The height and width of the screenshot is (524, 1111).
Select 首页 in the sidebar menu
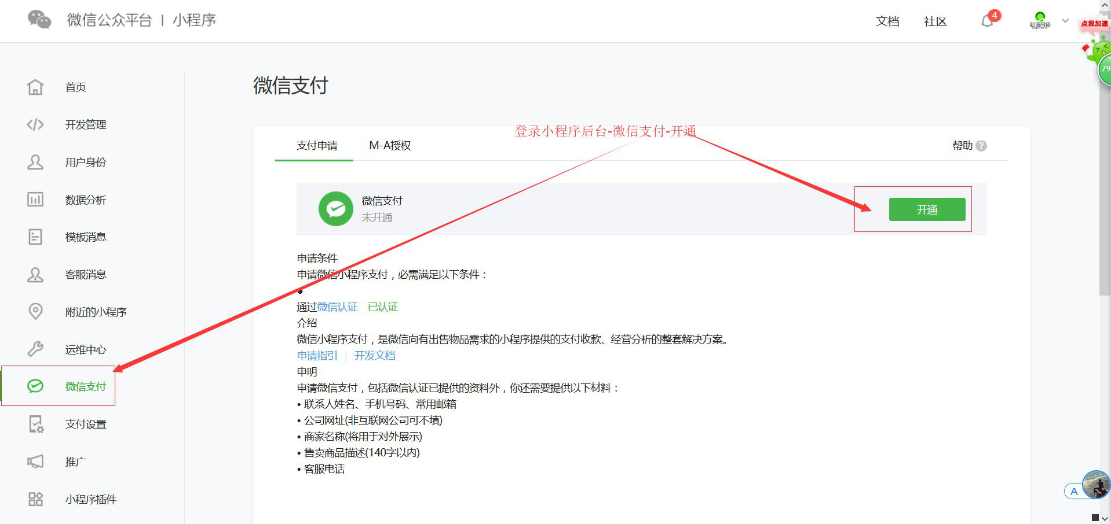[76, 87]
